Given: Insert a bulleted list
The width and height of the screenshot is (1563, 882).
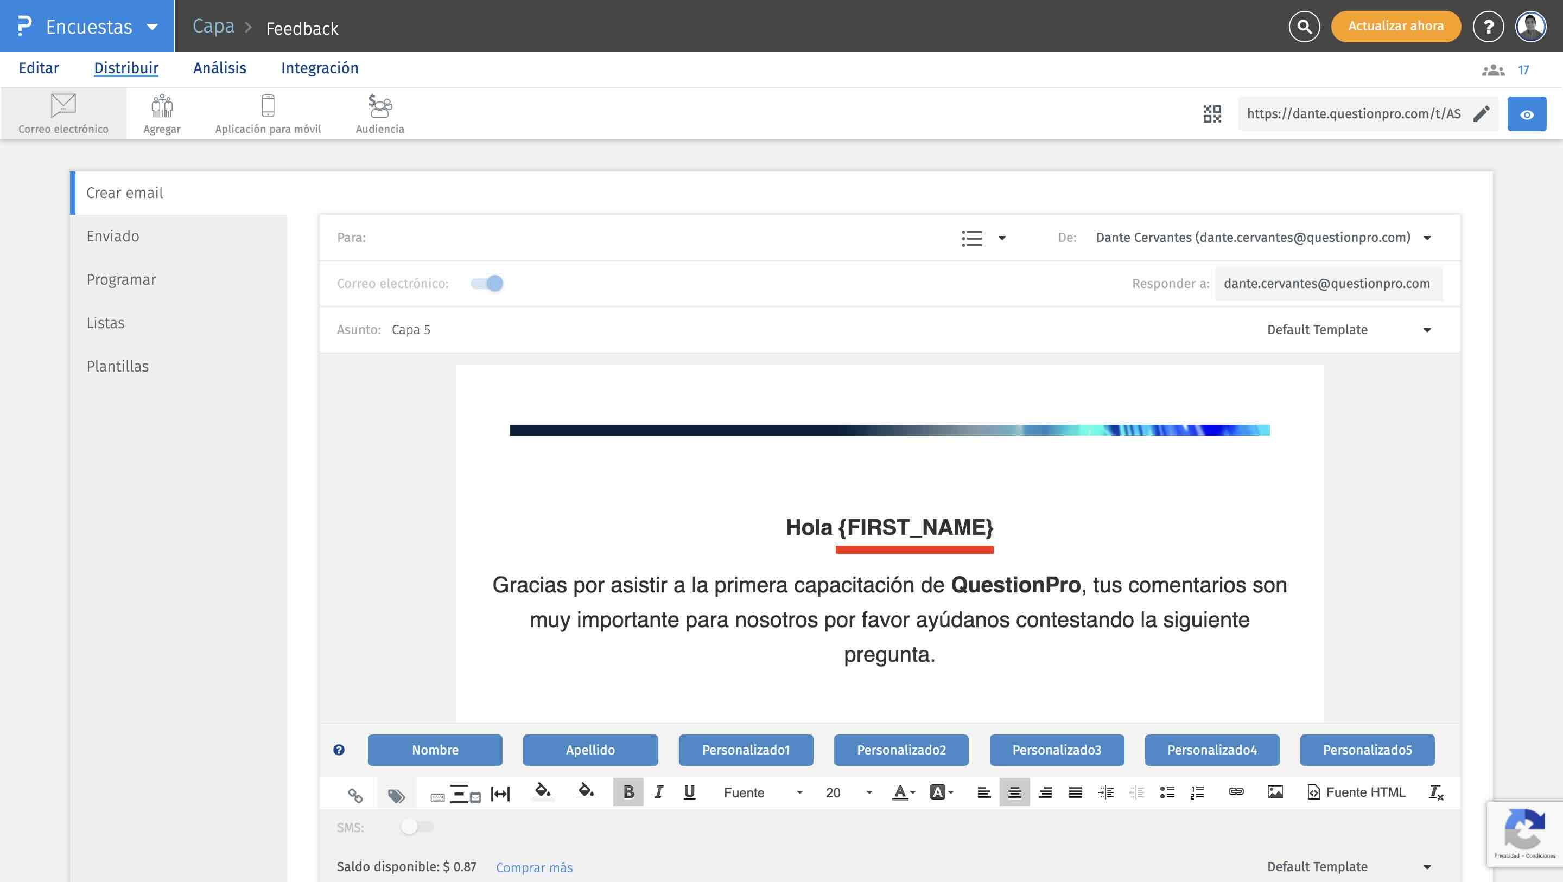Looking at the screenshot, I should [1167, 792].
